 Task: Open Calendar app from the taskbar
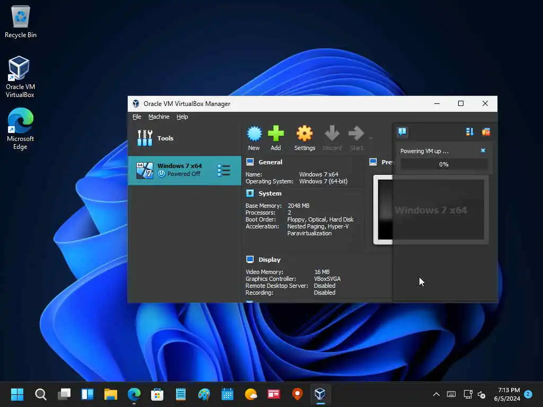(x=227, y=394)
